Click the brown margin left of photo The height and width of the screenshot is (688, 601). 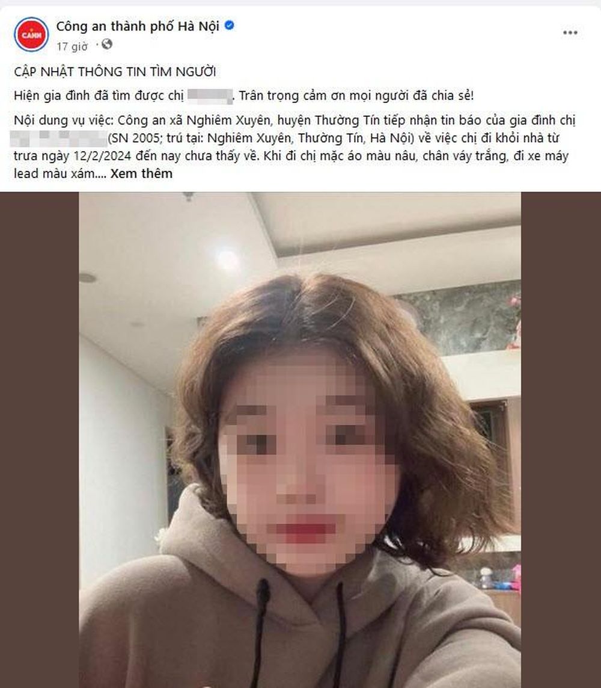point(40,439)
